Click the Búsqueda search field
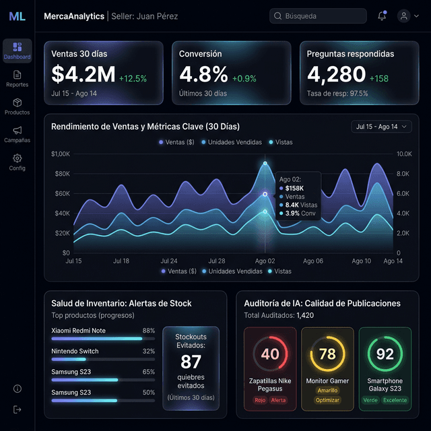 (x=318, y=16)
